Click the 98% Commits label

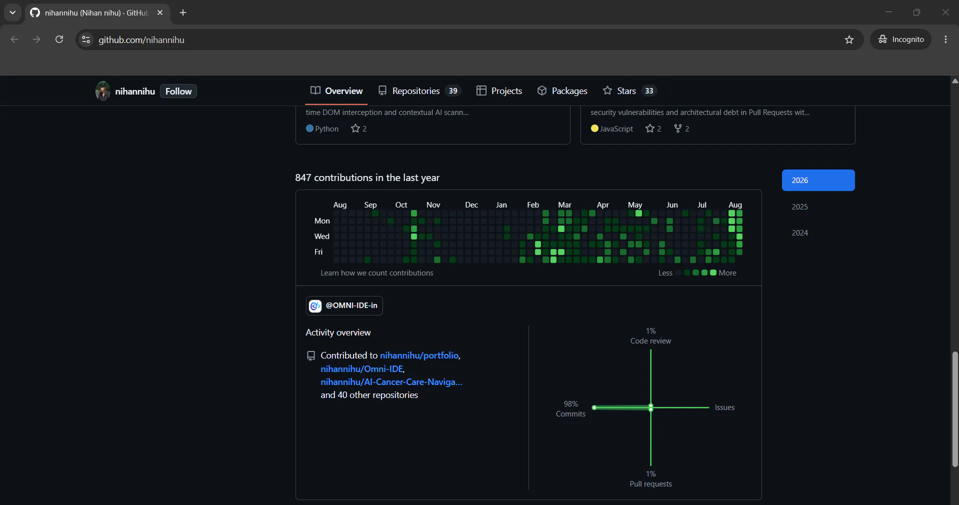point(570,409)
